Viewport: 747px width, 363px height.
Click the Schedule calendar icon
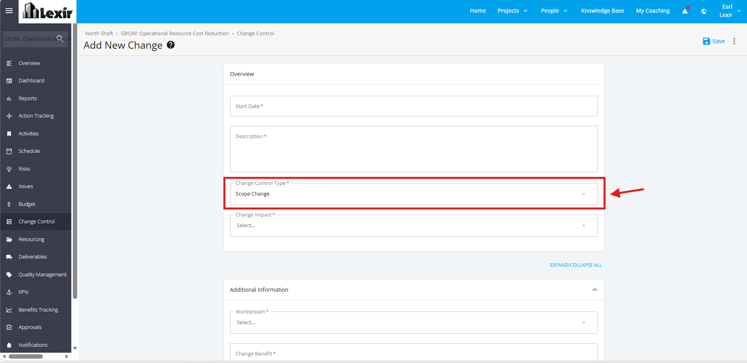click(9, 151)
